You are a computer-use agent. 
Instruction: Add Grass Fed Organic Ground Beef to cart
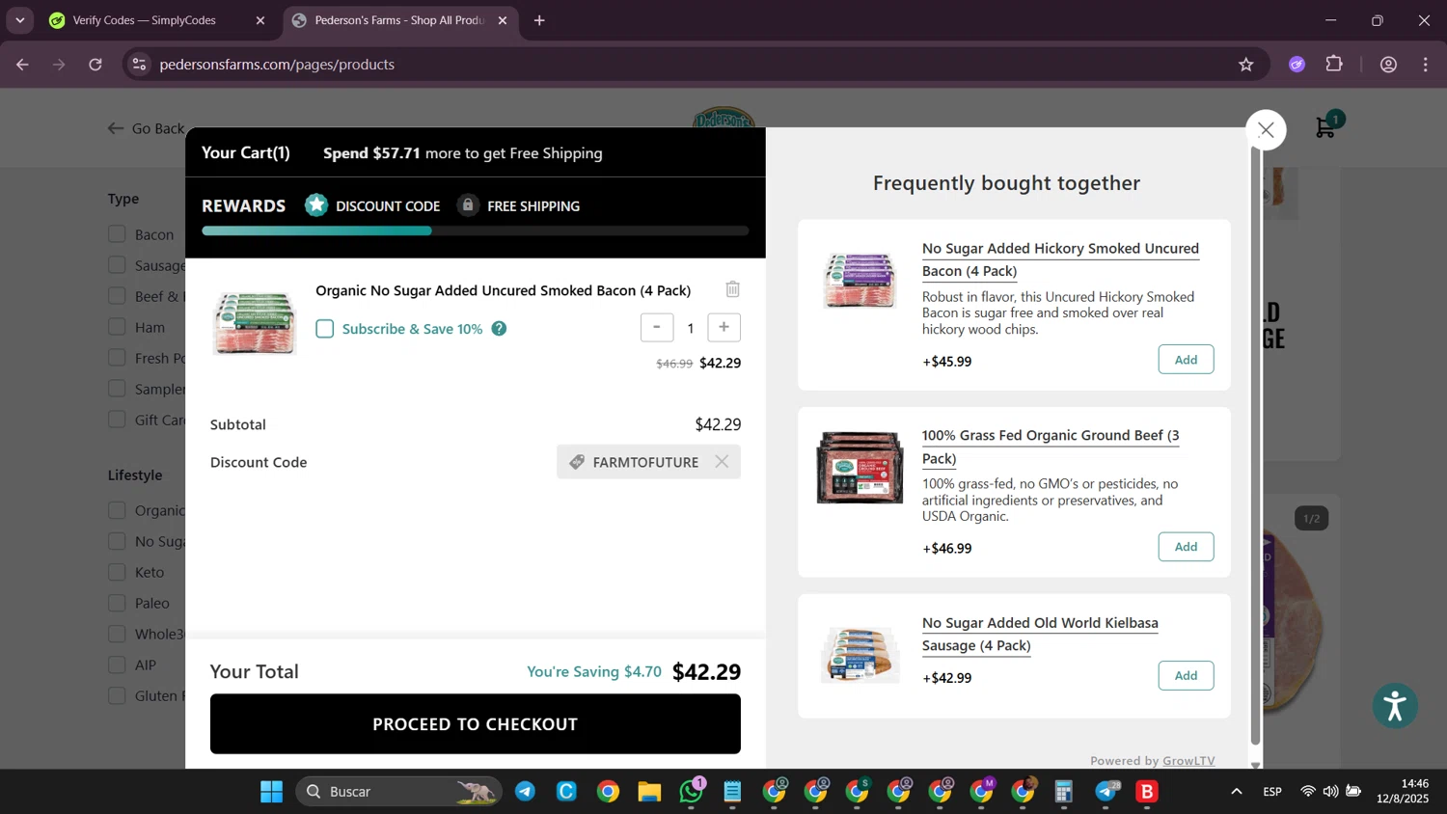[x=1186, y=547]
